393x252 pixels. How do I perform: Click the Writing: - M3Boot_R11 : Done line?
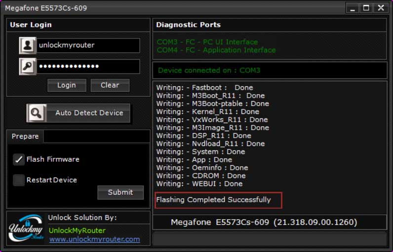click(210, 96)
